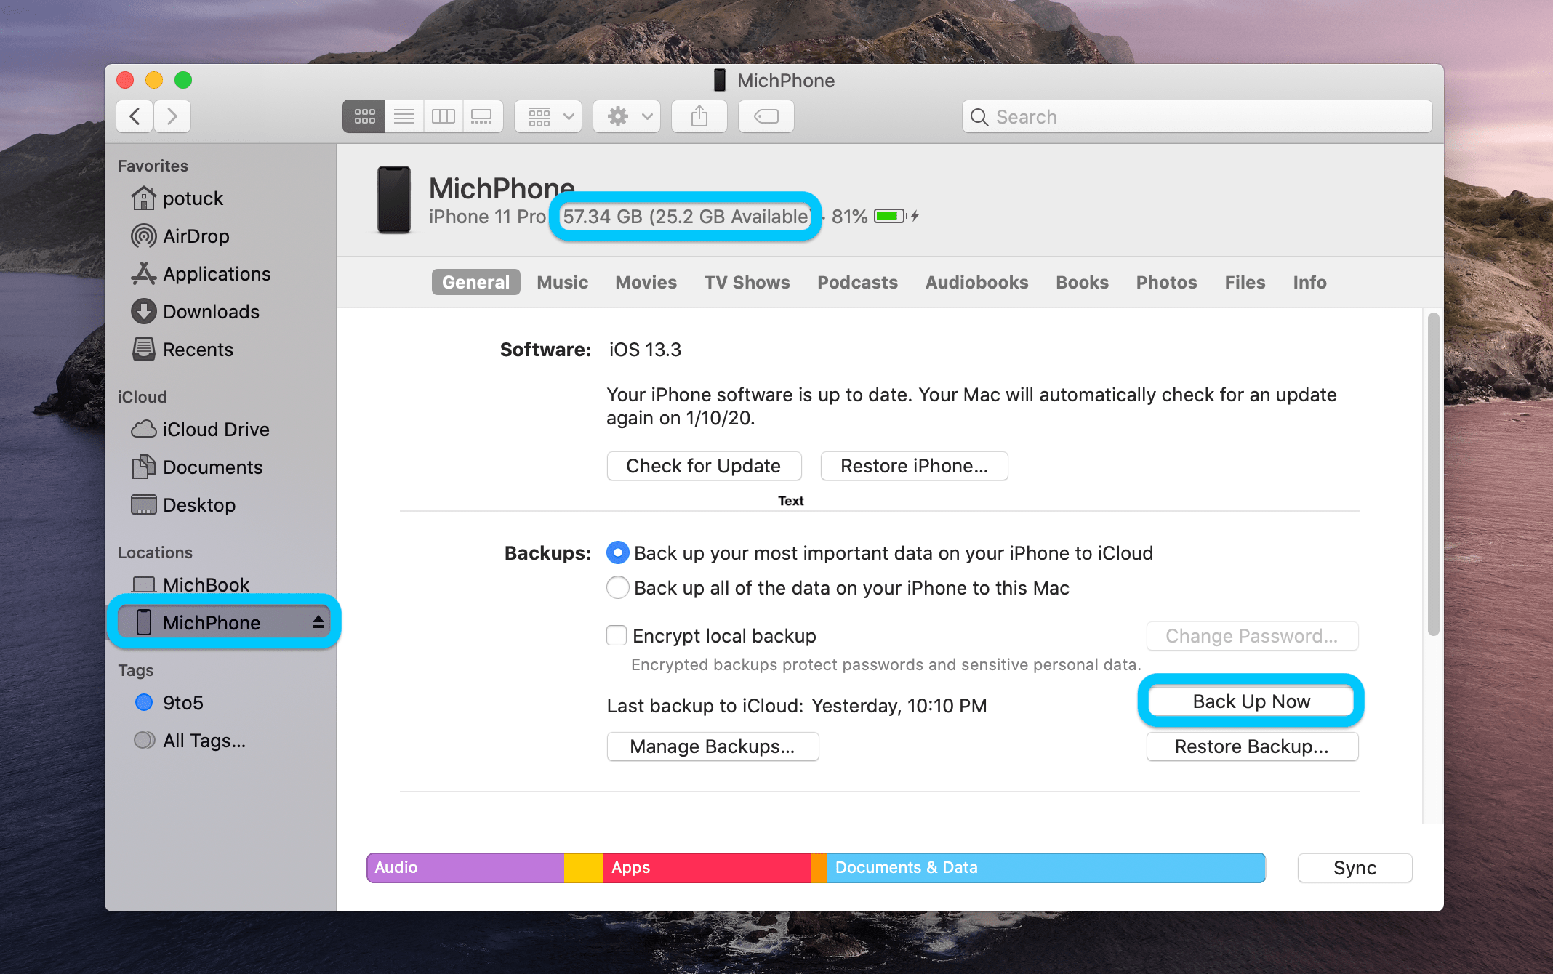This screenshot has width=1553, height=974.
Task: Select 'Back up to iCloud' radio button
Action: point(617,553)
